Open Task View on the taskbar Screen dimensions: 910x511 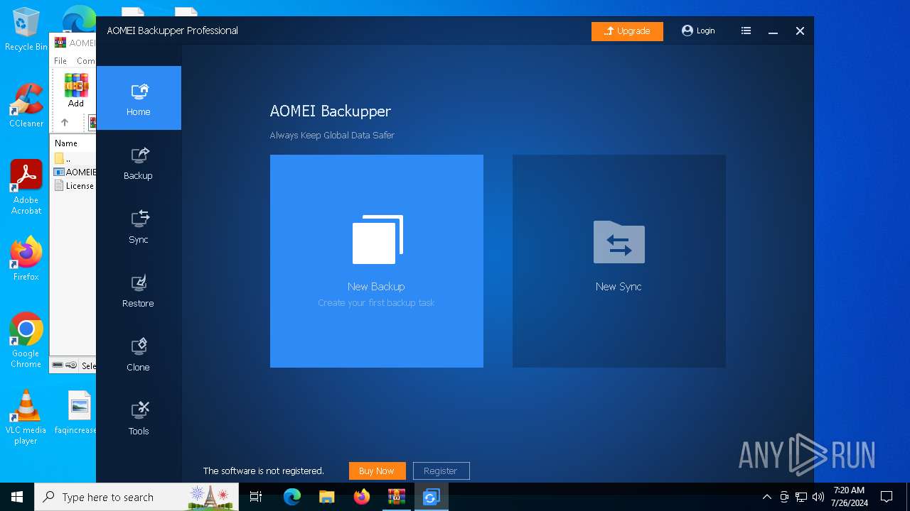(x=256, y=497)
